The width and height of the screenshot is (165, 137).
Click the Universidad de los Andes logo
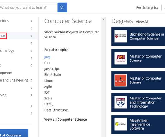click(120, 124)
